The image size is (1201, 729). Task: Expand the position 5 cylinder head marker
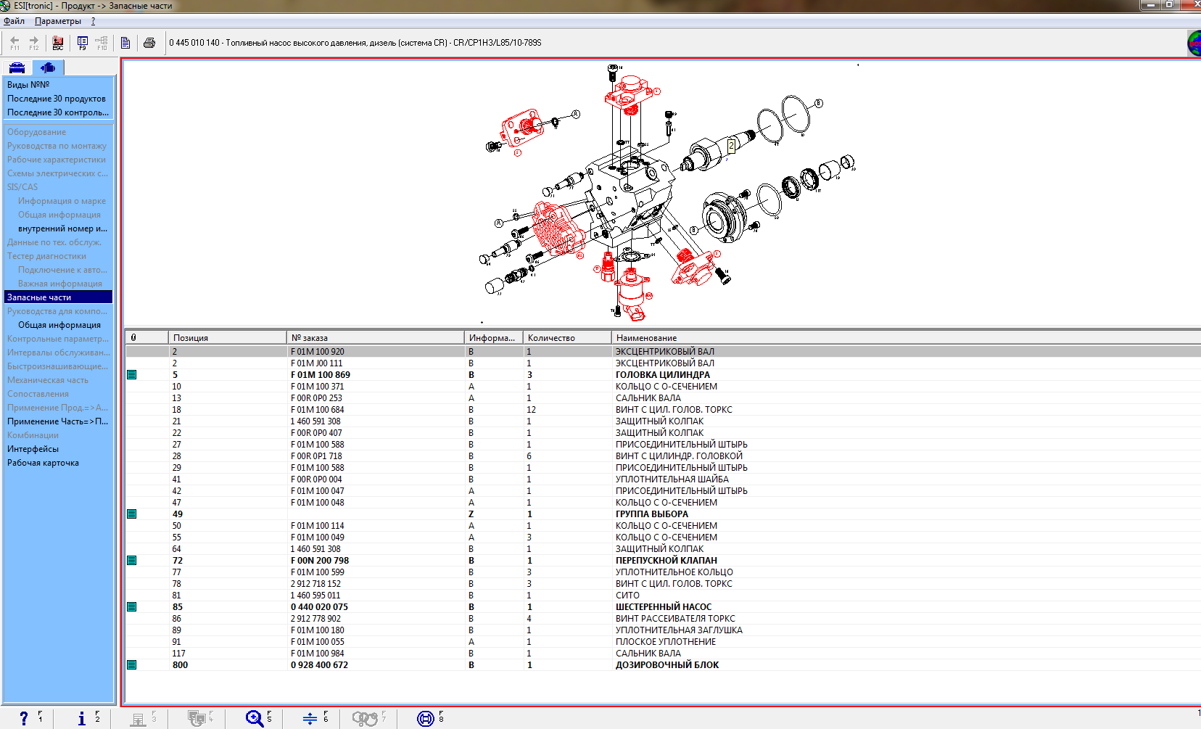pos(132,375)
